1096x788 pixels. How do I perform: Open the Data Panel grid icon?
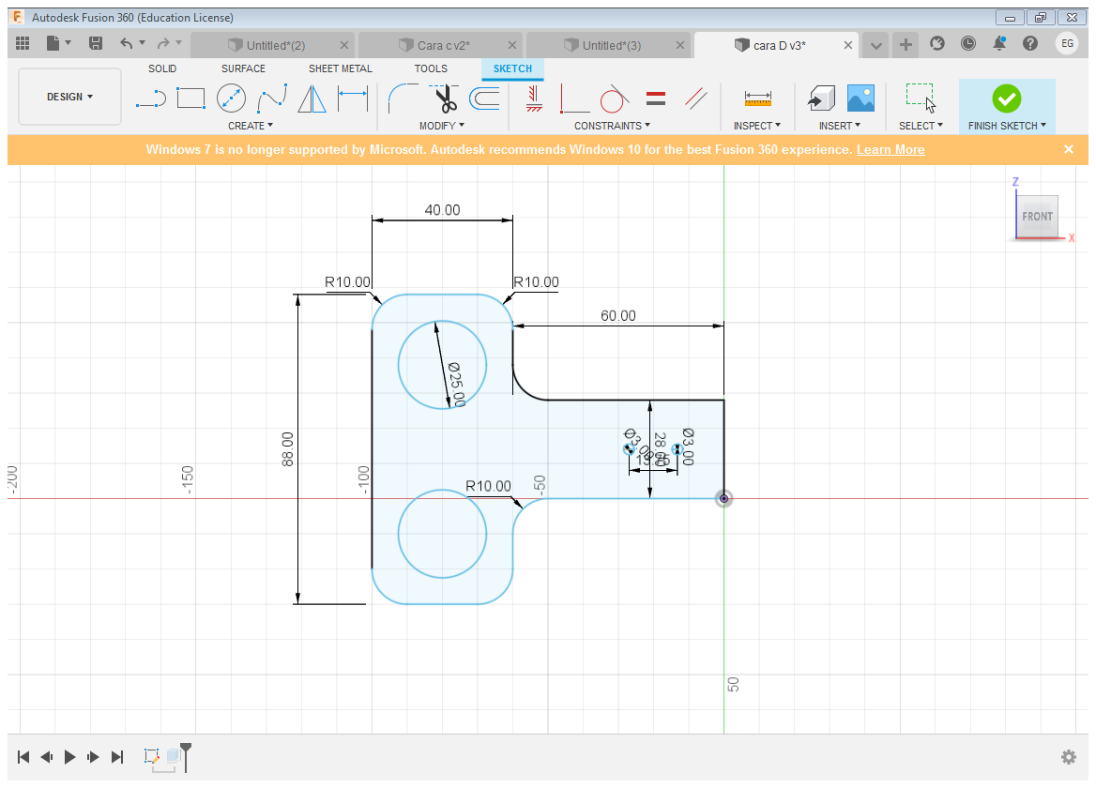[23, 43]
